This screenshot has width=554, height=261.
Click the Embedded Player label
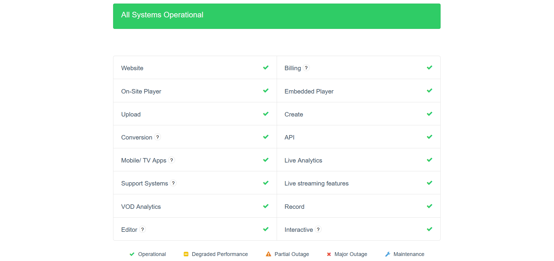[309, 91]
